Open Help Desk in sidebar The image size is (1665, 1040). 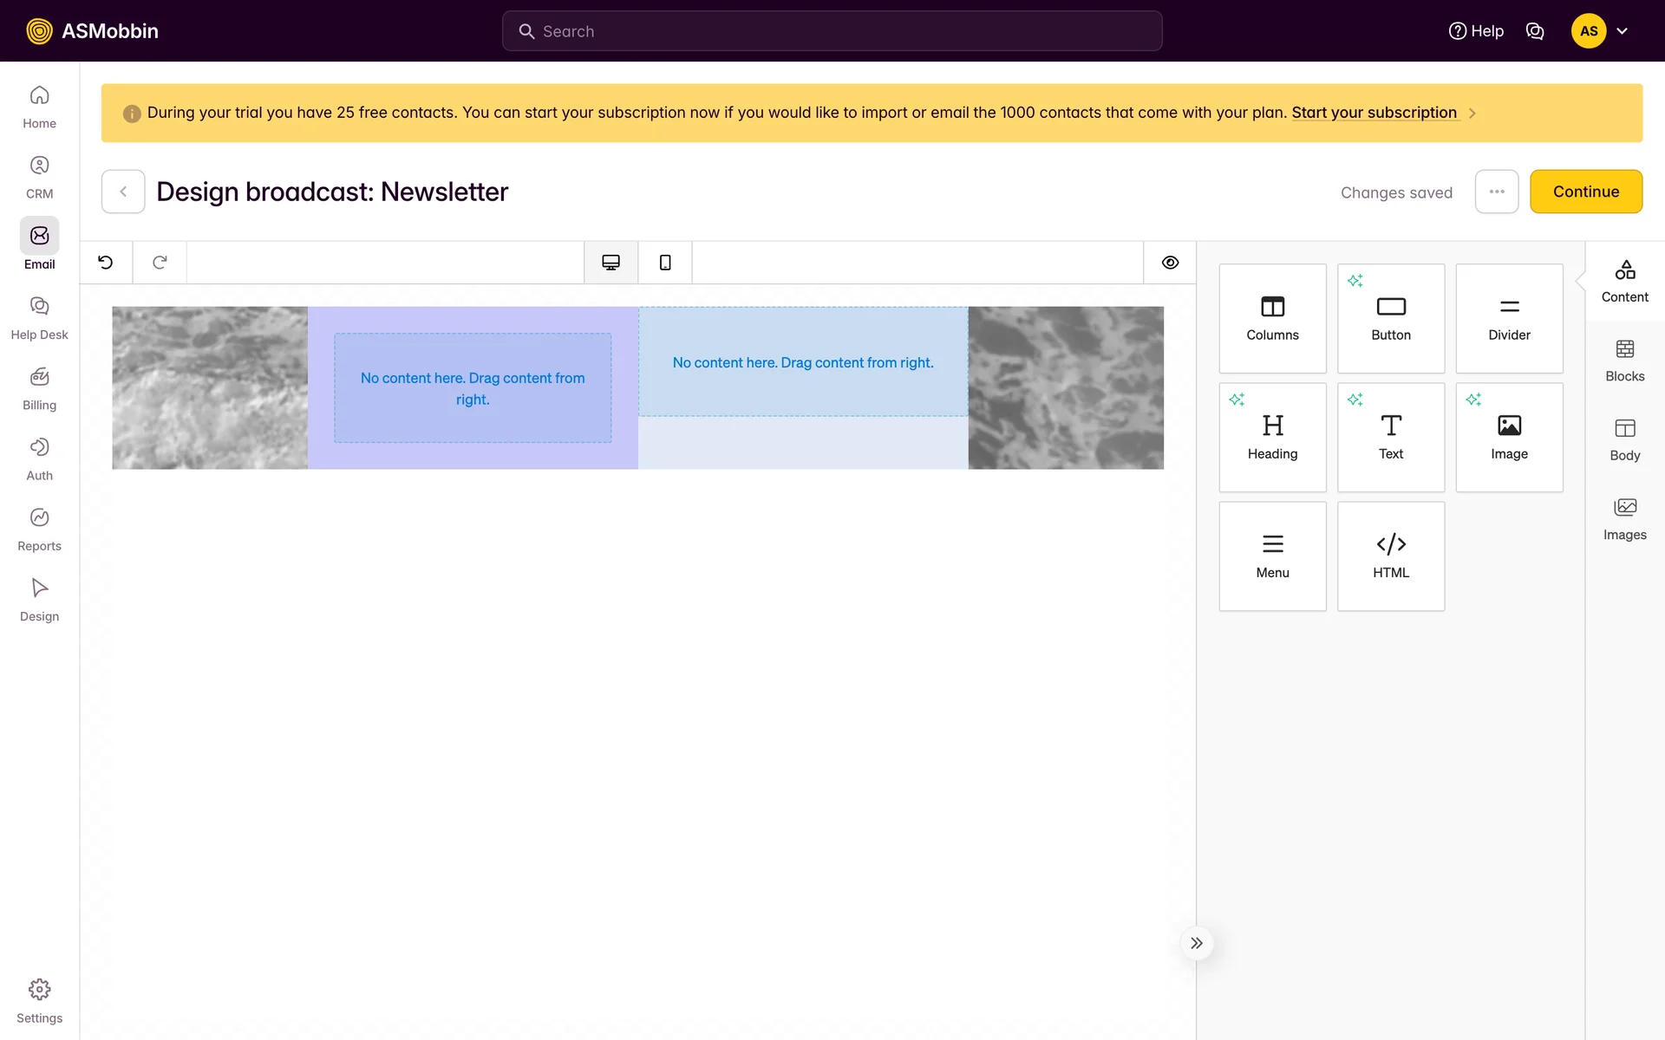(39, 317)
